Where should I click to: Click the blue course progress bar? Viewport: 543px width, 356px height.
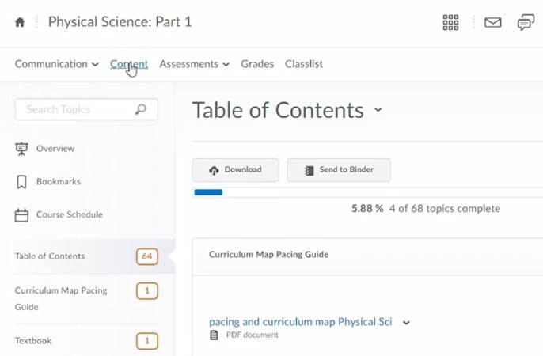click(208, 192)
